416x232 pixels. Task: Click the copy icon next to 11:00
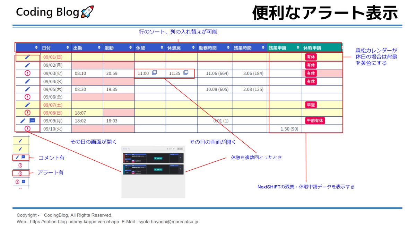point(155,73)
